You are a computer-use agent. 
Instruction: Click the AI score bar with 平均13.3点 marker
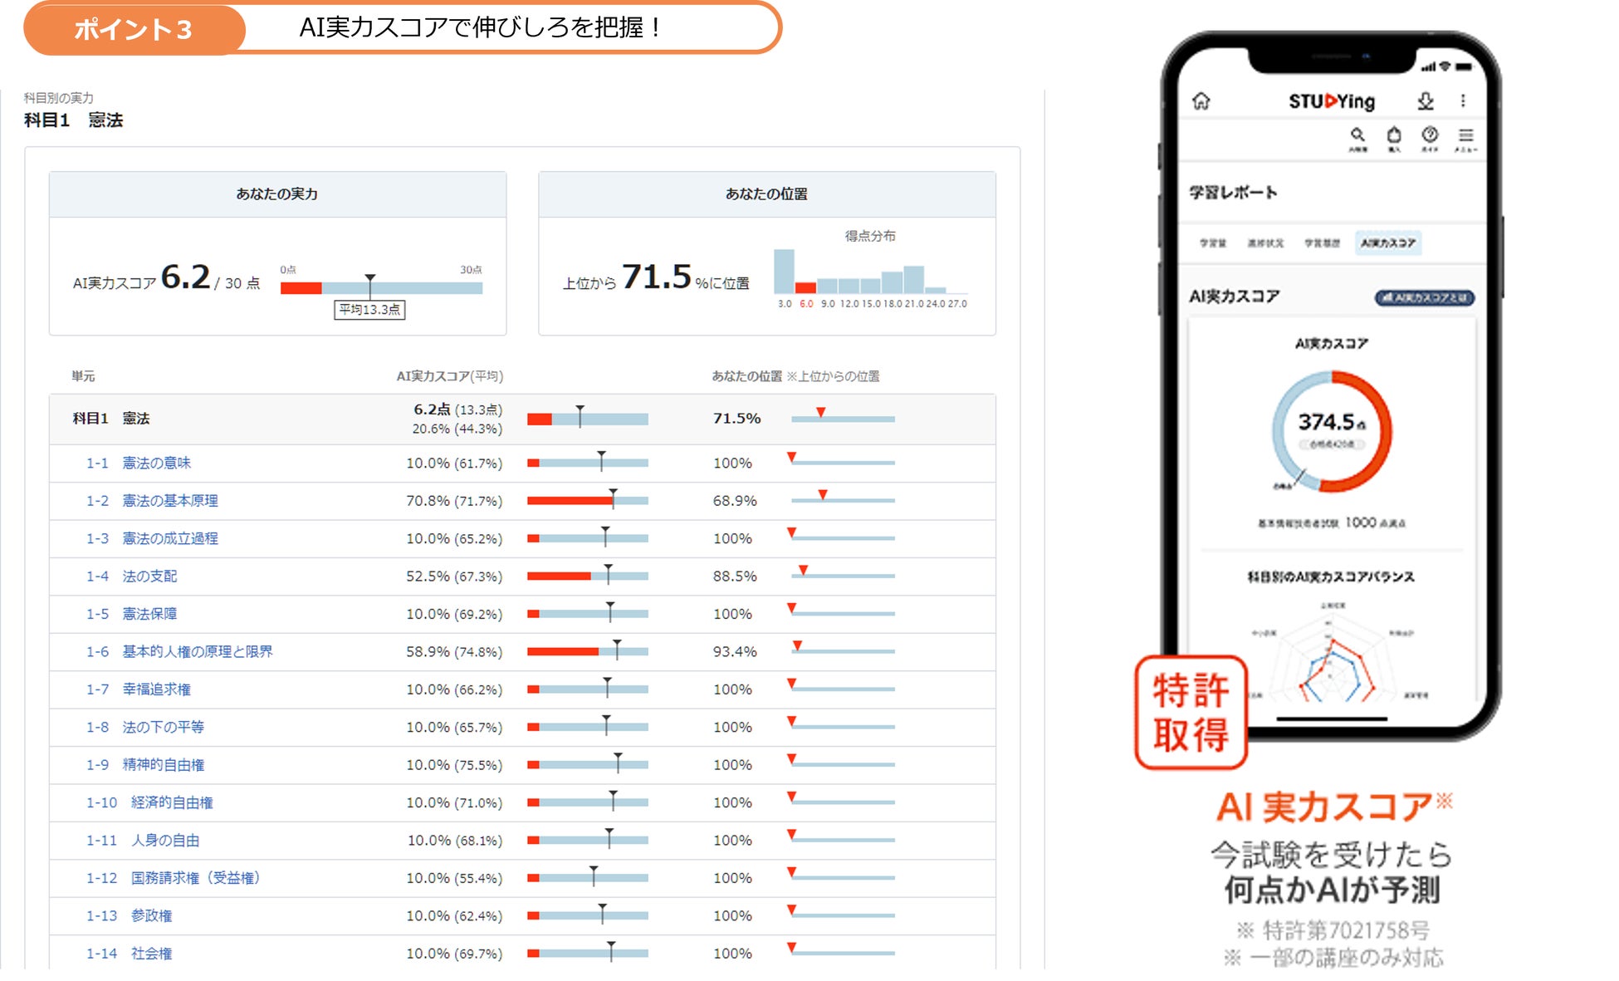point(381,288)
